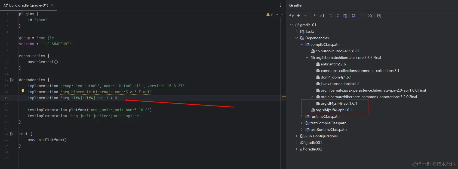Click the warning count indicator showing 3

pos(269,14)
